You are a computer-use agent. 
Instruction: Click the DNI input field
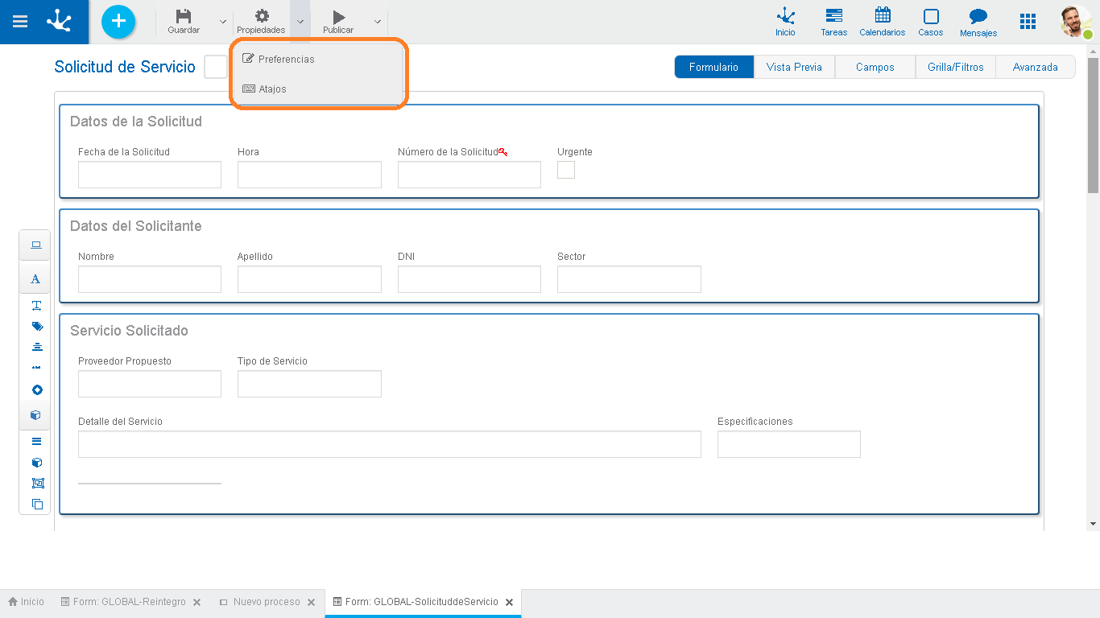tap(469, 279)
